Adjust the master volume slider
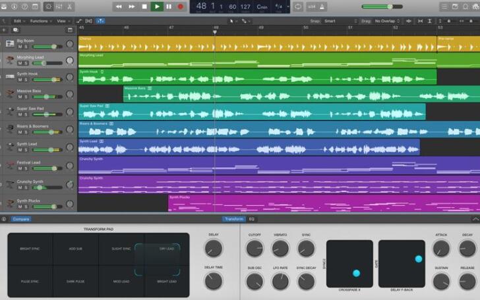Viewport: 480px width, 300px height. tap(382, 7)
